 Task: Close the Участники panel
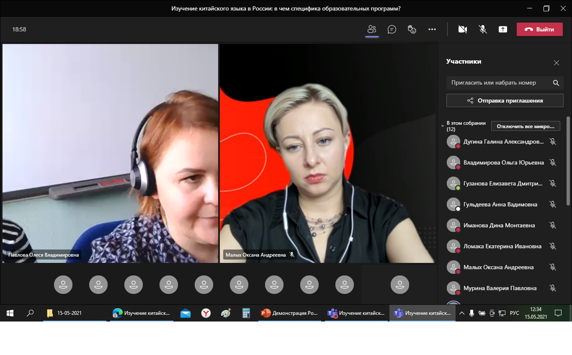point(556,63)
